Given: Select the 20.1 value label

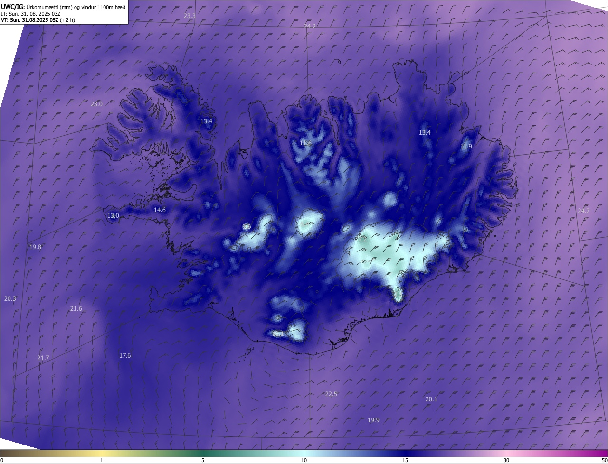Looking at the screenshot, I should pos(431,399).
